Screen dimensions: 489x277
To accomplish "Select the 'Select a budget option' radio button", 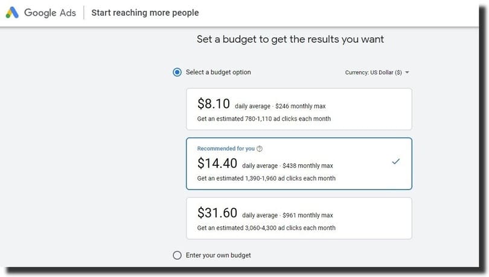I will tap(177, 72).
